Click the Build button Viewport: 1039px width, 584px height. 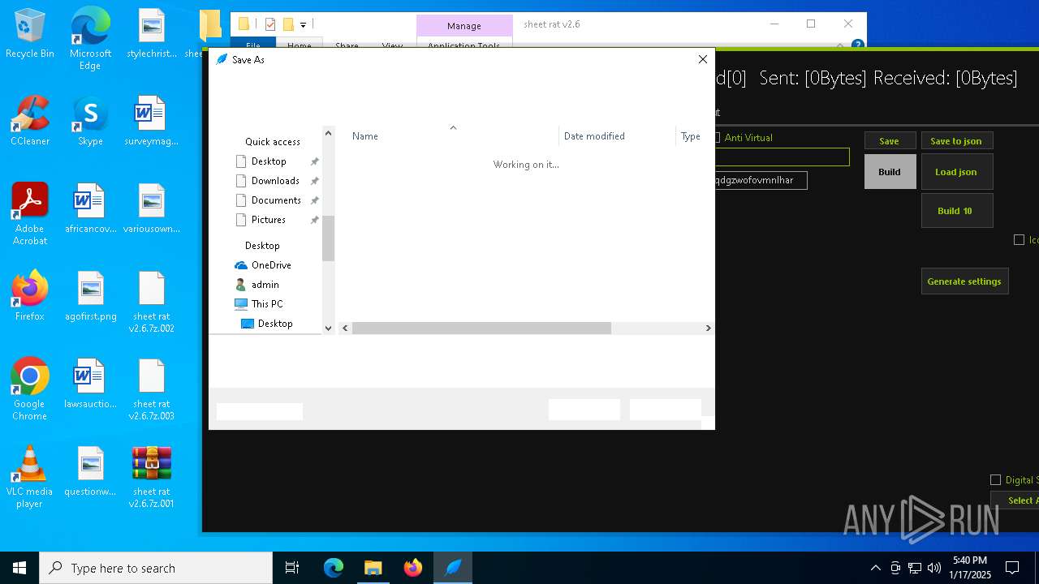(890, 172)
